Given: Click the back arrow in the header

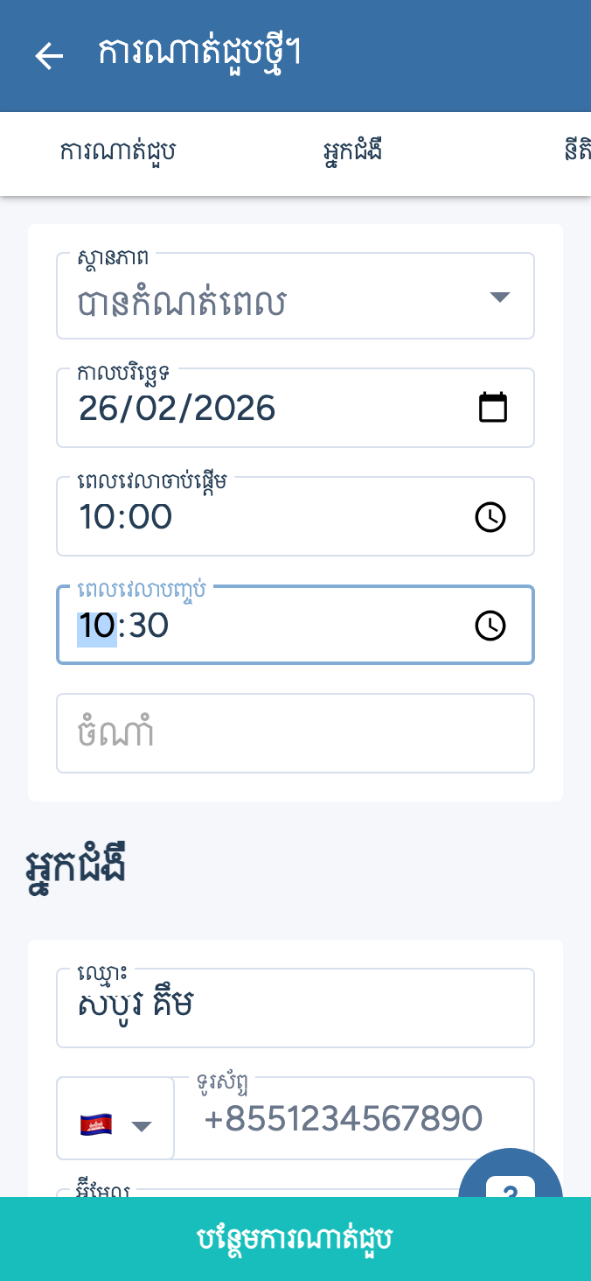Looking at the screenshot, I should 49,56.
